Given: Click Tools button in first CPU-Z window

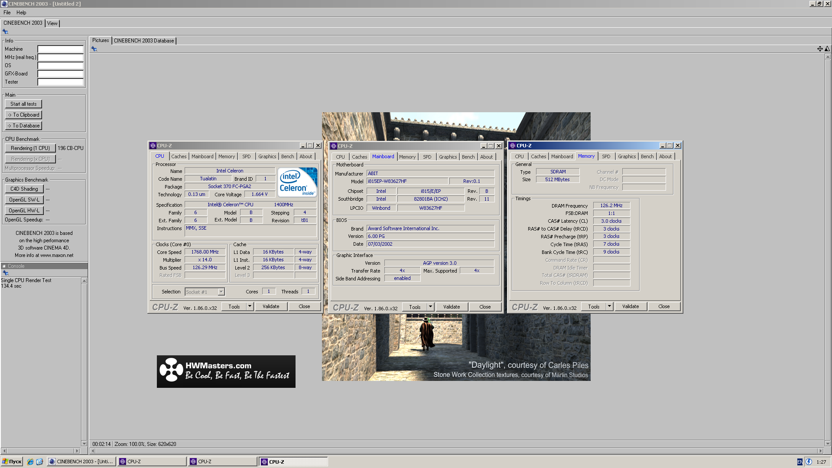Looking at the screenshot, I should (234, 306).
